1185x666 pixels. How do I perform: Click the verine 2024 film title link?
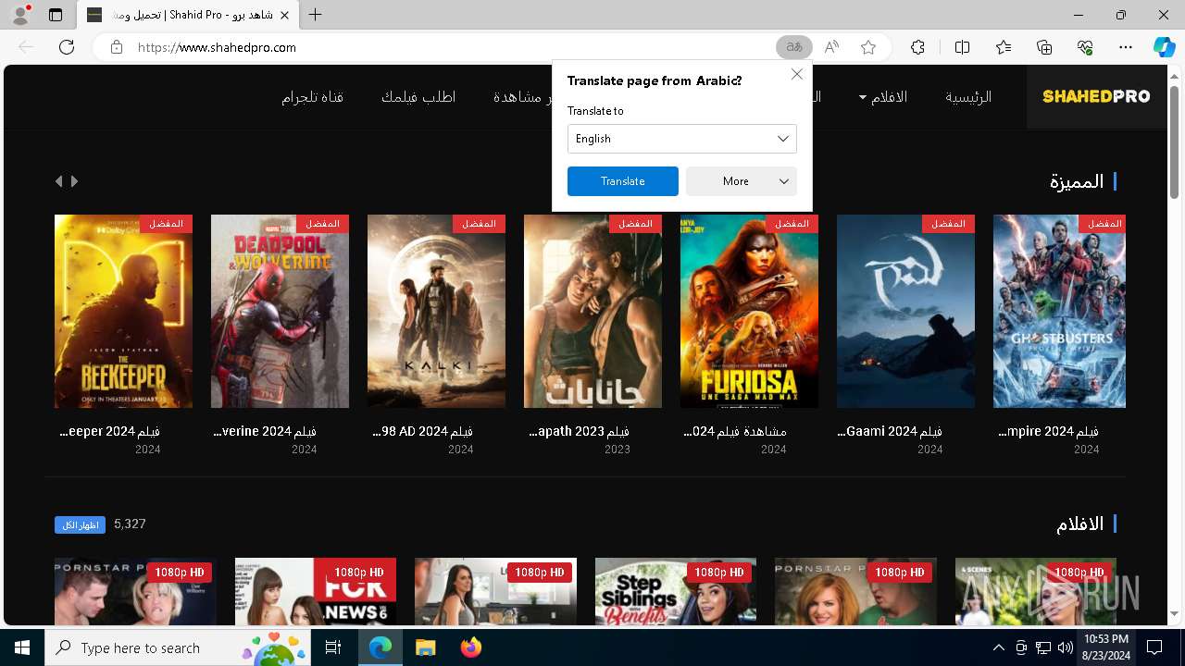tap(266, 431)
